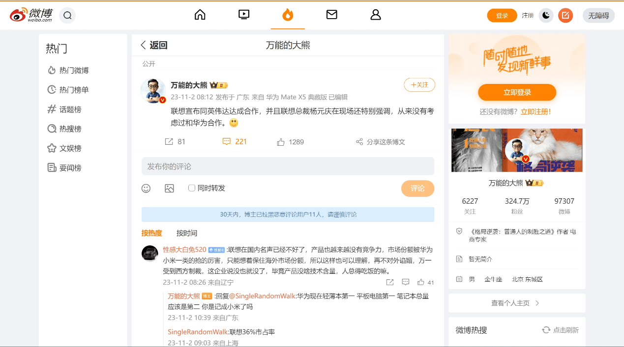Check the 同时转发 checkbox
624x347 pixels.
click(x=192, y=188)
